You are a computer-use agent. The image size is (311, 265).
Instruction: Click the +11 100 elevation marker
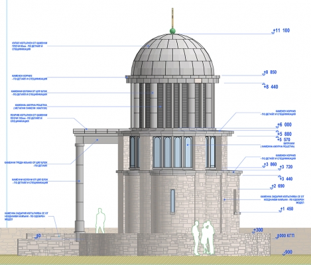pos(281,30)
